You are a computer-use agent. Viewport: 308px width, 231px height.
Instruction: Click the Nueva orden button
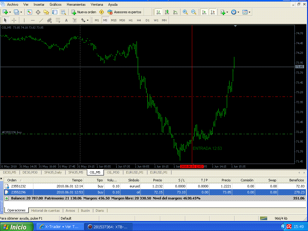tap(84, 12)
